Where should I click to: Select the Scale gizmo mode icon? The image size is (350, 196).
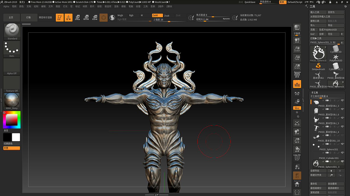[x=86, y=18]
